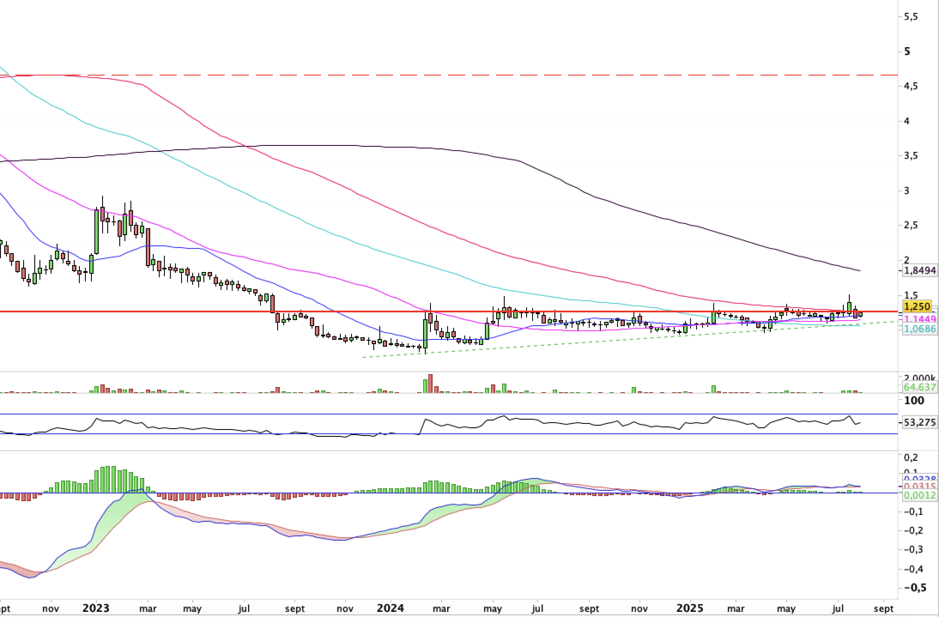939x617 pixels.
Task: Click the green 64.637 volume value label
Action: [x=920, y=387]
